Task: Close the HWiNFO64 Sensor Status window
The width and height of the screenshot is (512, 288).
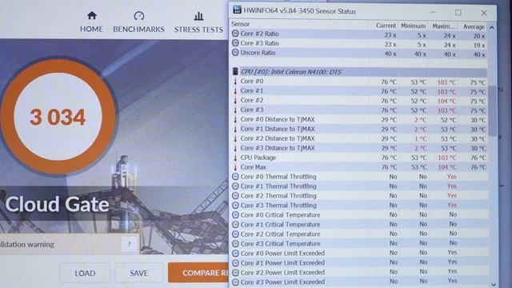Action: (484, 13)
